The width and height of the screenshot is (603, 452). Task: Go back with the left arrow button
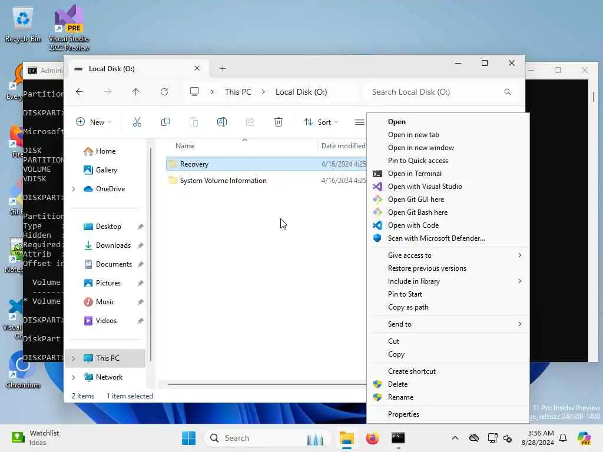coord(79,92)
